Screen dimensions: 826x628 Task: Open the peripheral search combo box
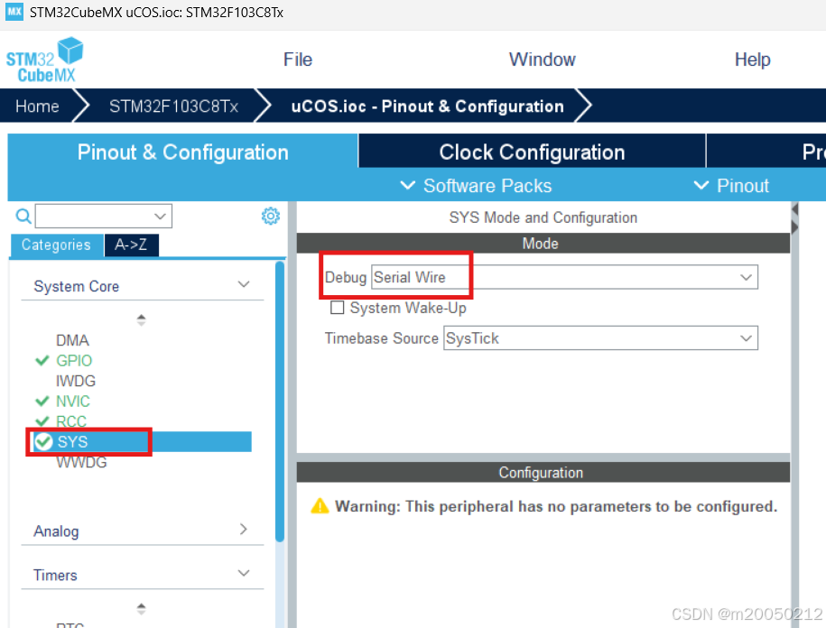(x=103, y=216)
